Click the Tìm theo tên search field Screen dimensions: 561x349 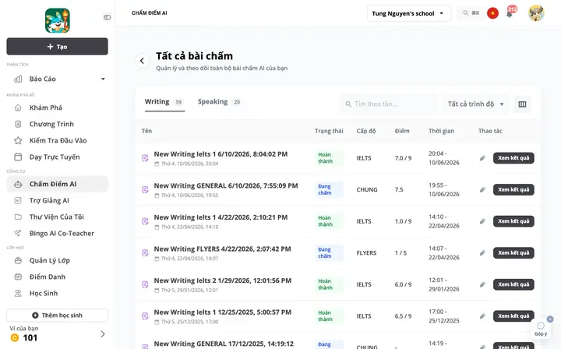[x=389, y=104]
